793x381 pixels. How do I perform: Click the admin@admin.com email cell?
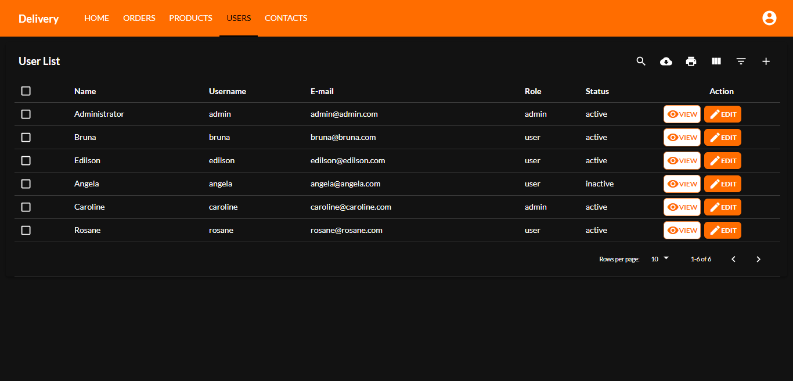[344, 114]
